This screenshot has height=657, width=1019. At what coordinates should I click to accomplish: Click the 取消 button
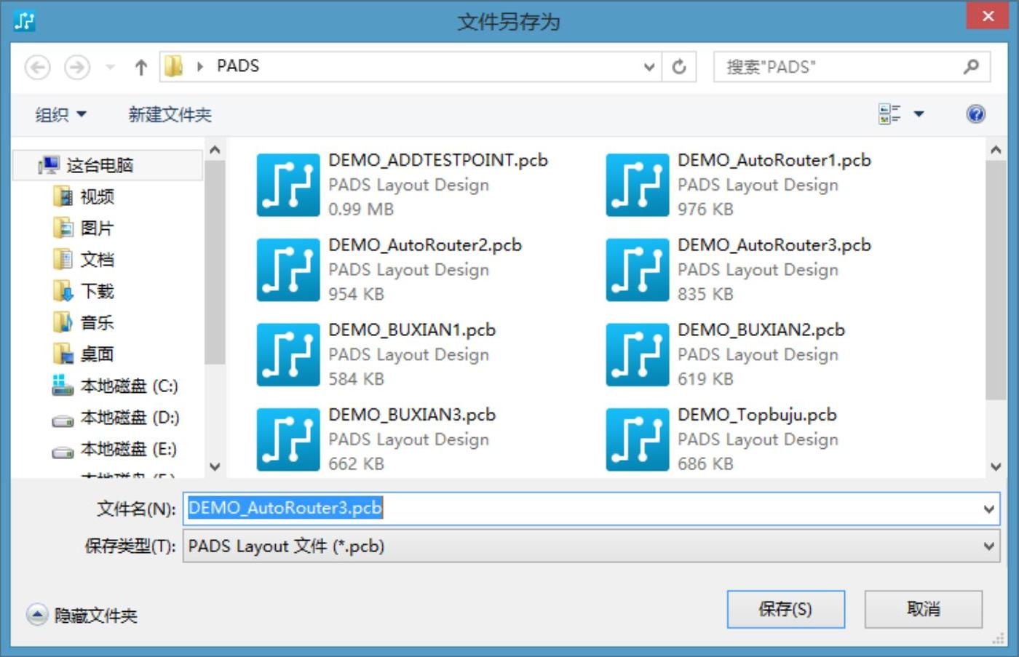pyautogui.click(x=924, y=609)
